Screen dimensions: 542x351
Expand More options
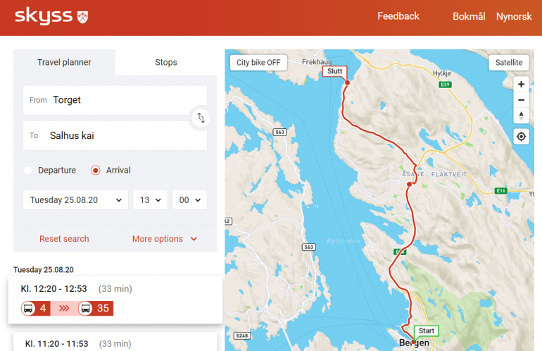[x=165, y=239]
